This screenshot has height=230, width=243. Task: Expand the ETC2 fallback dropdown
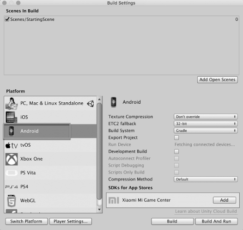[206, 124]
